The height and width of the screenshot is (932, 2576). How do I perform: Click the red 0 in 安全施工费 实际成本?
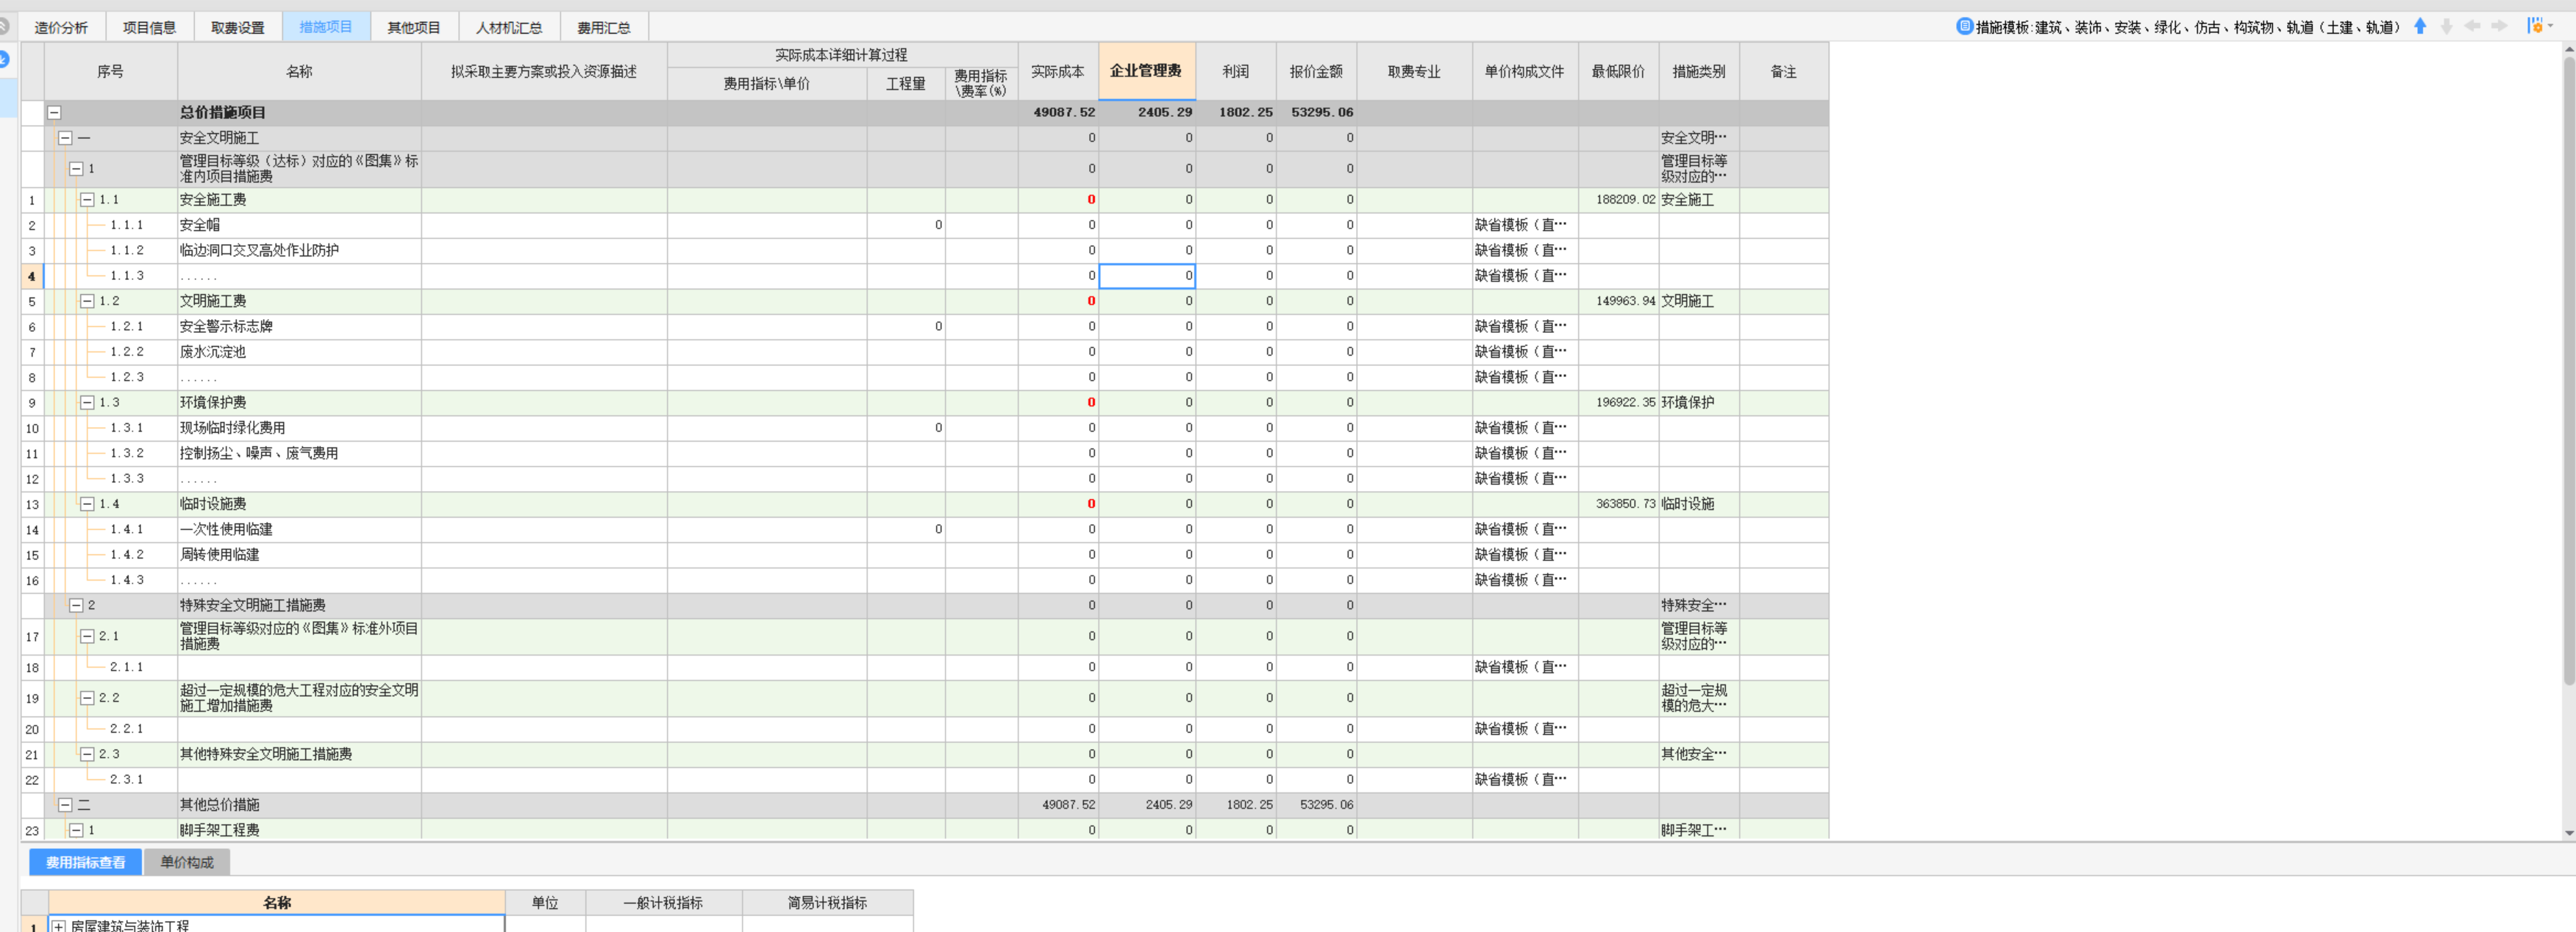(1091, 199)
